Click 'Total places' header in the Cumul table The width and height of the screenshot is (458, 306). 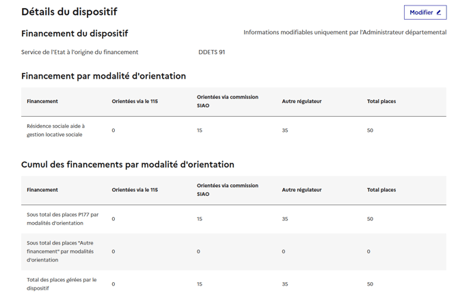tap(381, 190)
